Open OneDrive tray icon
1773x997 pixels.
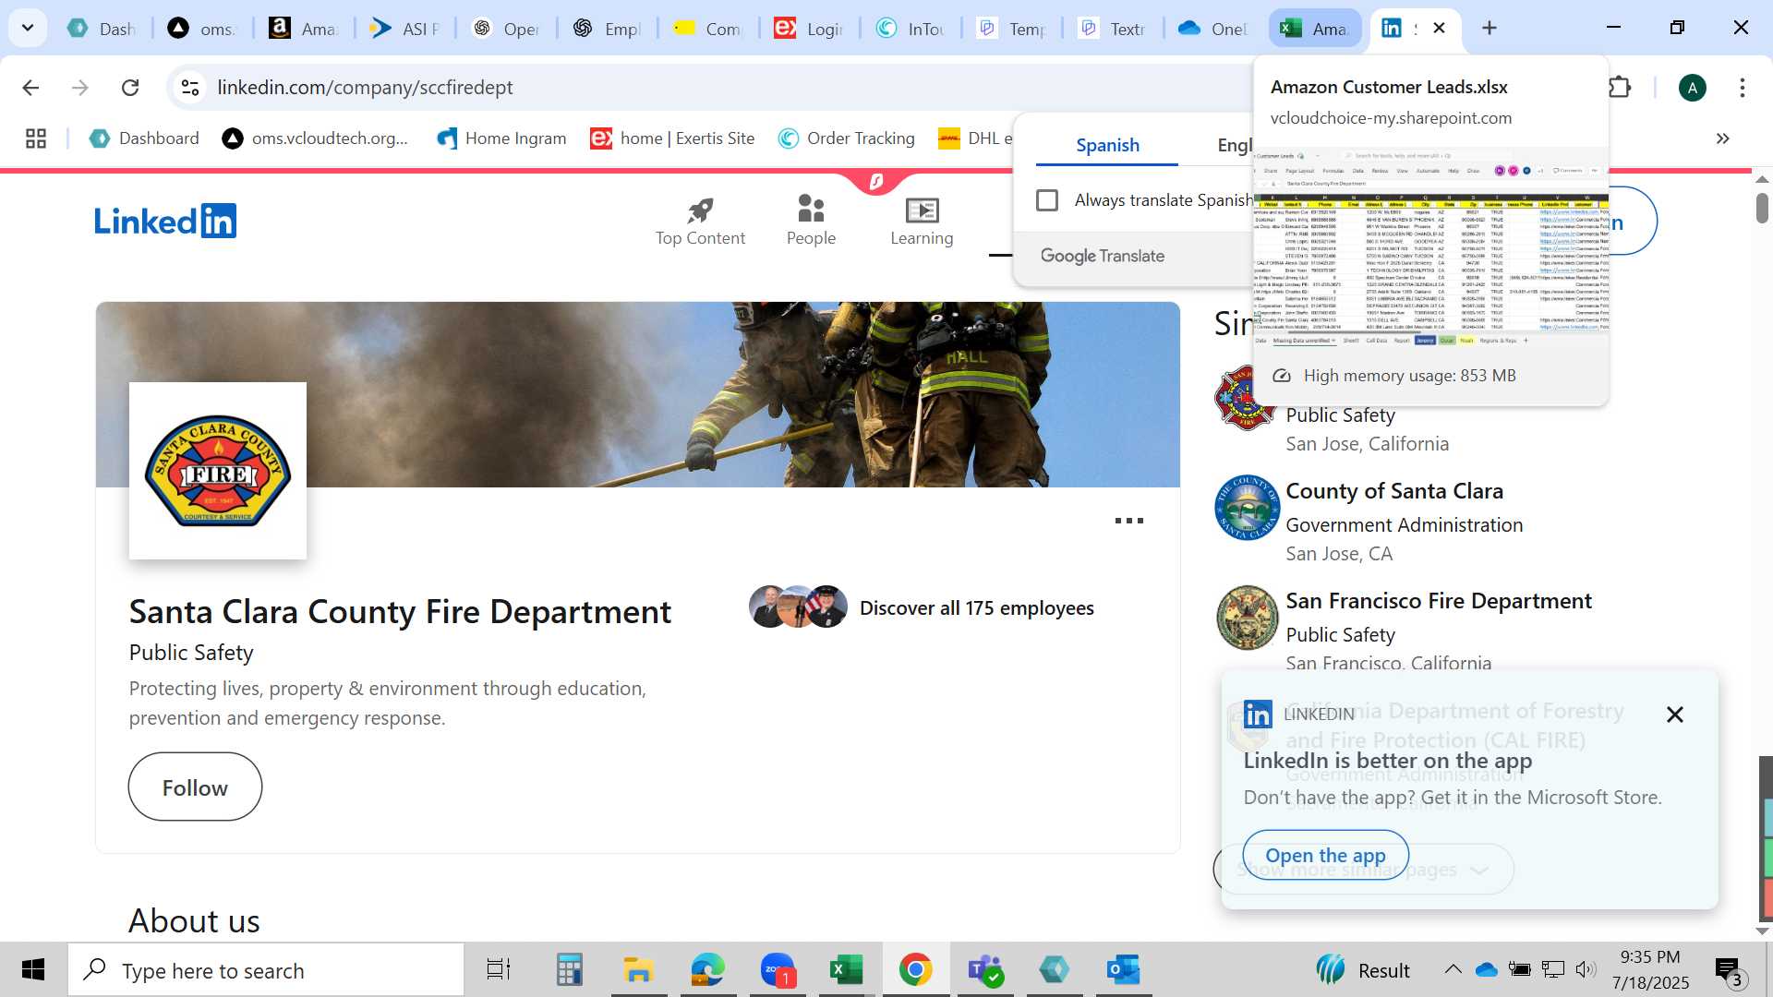coord(1486,969)
